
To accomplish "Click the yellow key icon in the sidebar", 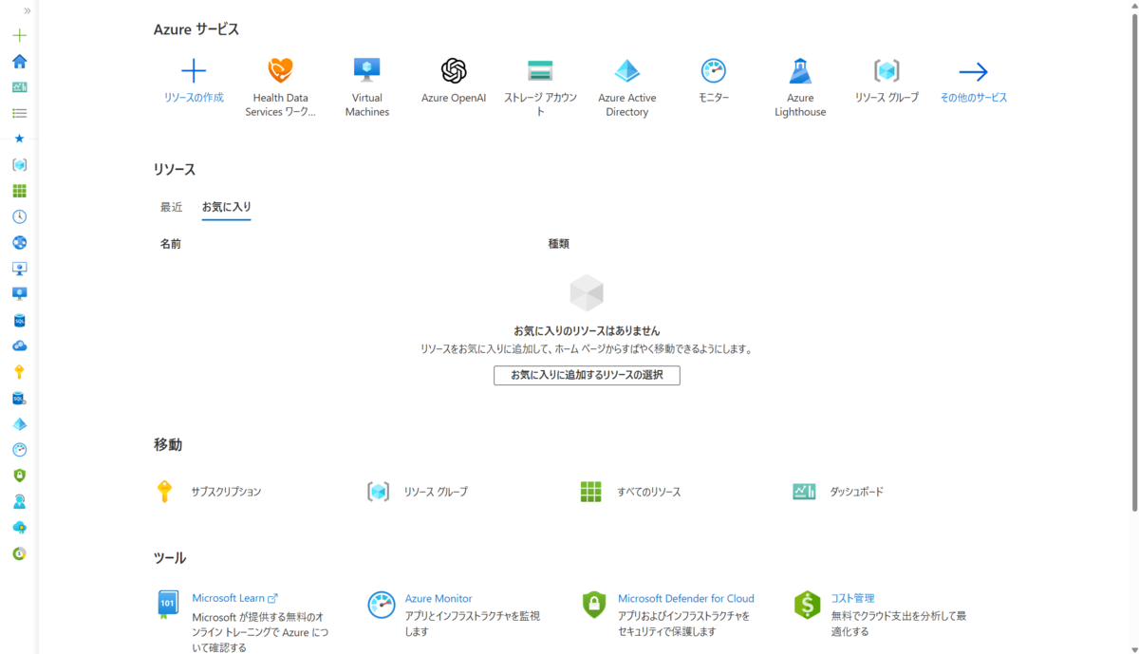I will click(19, 372).
